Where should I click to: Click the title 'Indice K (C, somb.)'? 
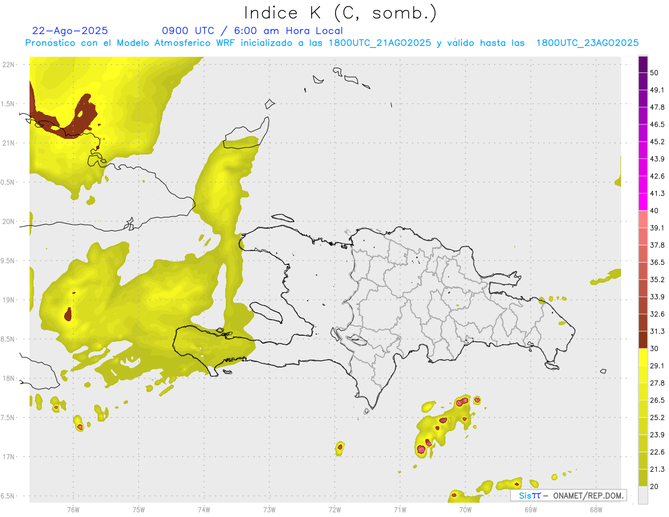341,13
